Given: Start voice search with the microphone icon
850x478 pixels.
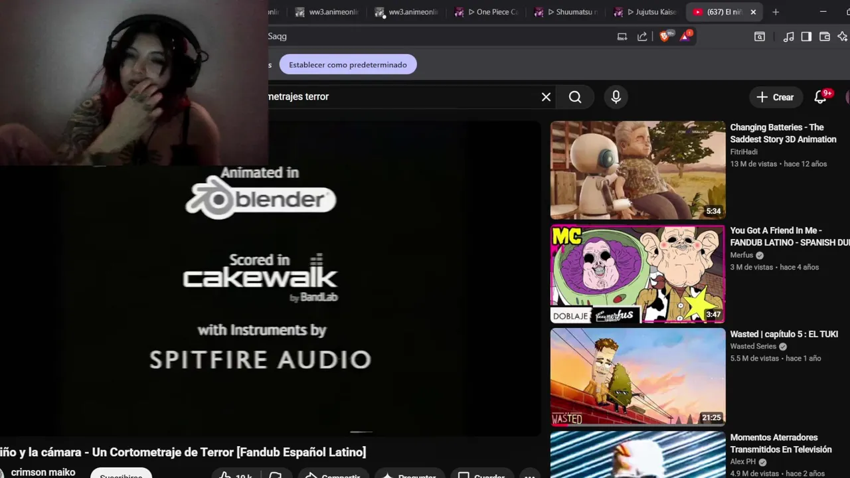Looking at the screenshot, I should click(616, 97).
